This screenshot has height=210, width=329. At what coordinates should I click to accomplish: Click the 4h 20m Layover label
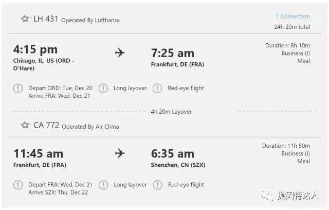click(x=171, y=112)
